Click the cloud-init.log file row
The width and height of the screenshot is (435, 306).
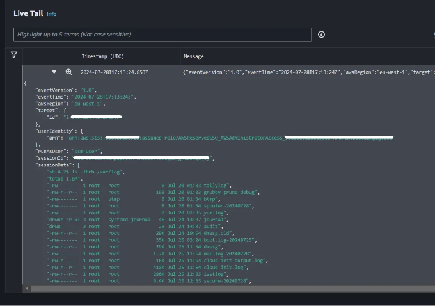point(148,268)
